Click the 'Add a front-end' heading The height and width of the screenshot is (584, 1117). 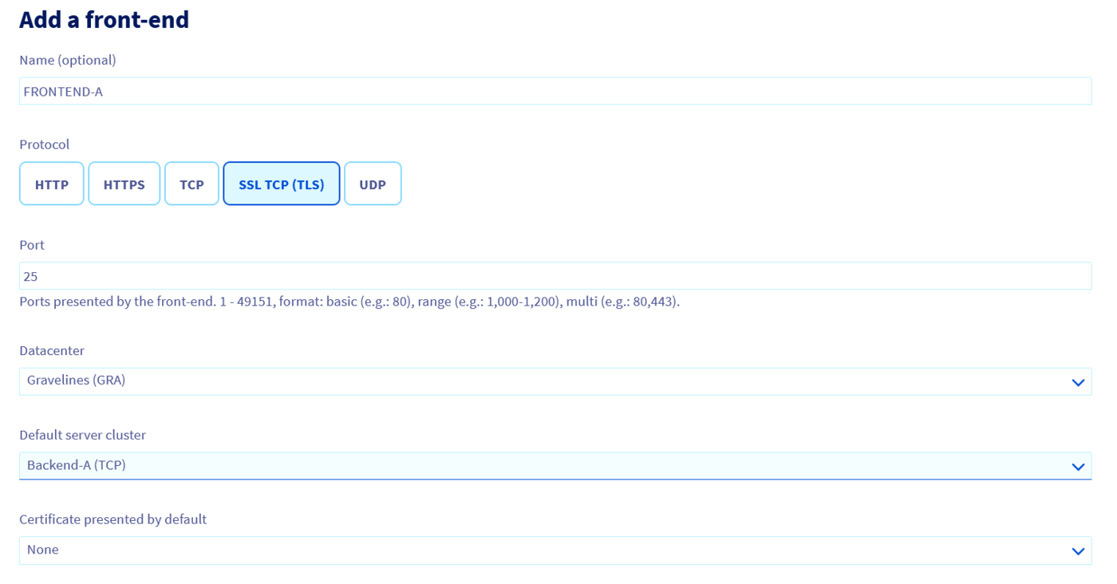click(x=104, y=20)
